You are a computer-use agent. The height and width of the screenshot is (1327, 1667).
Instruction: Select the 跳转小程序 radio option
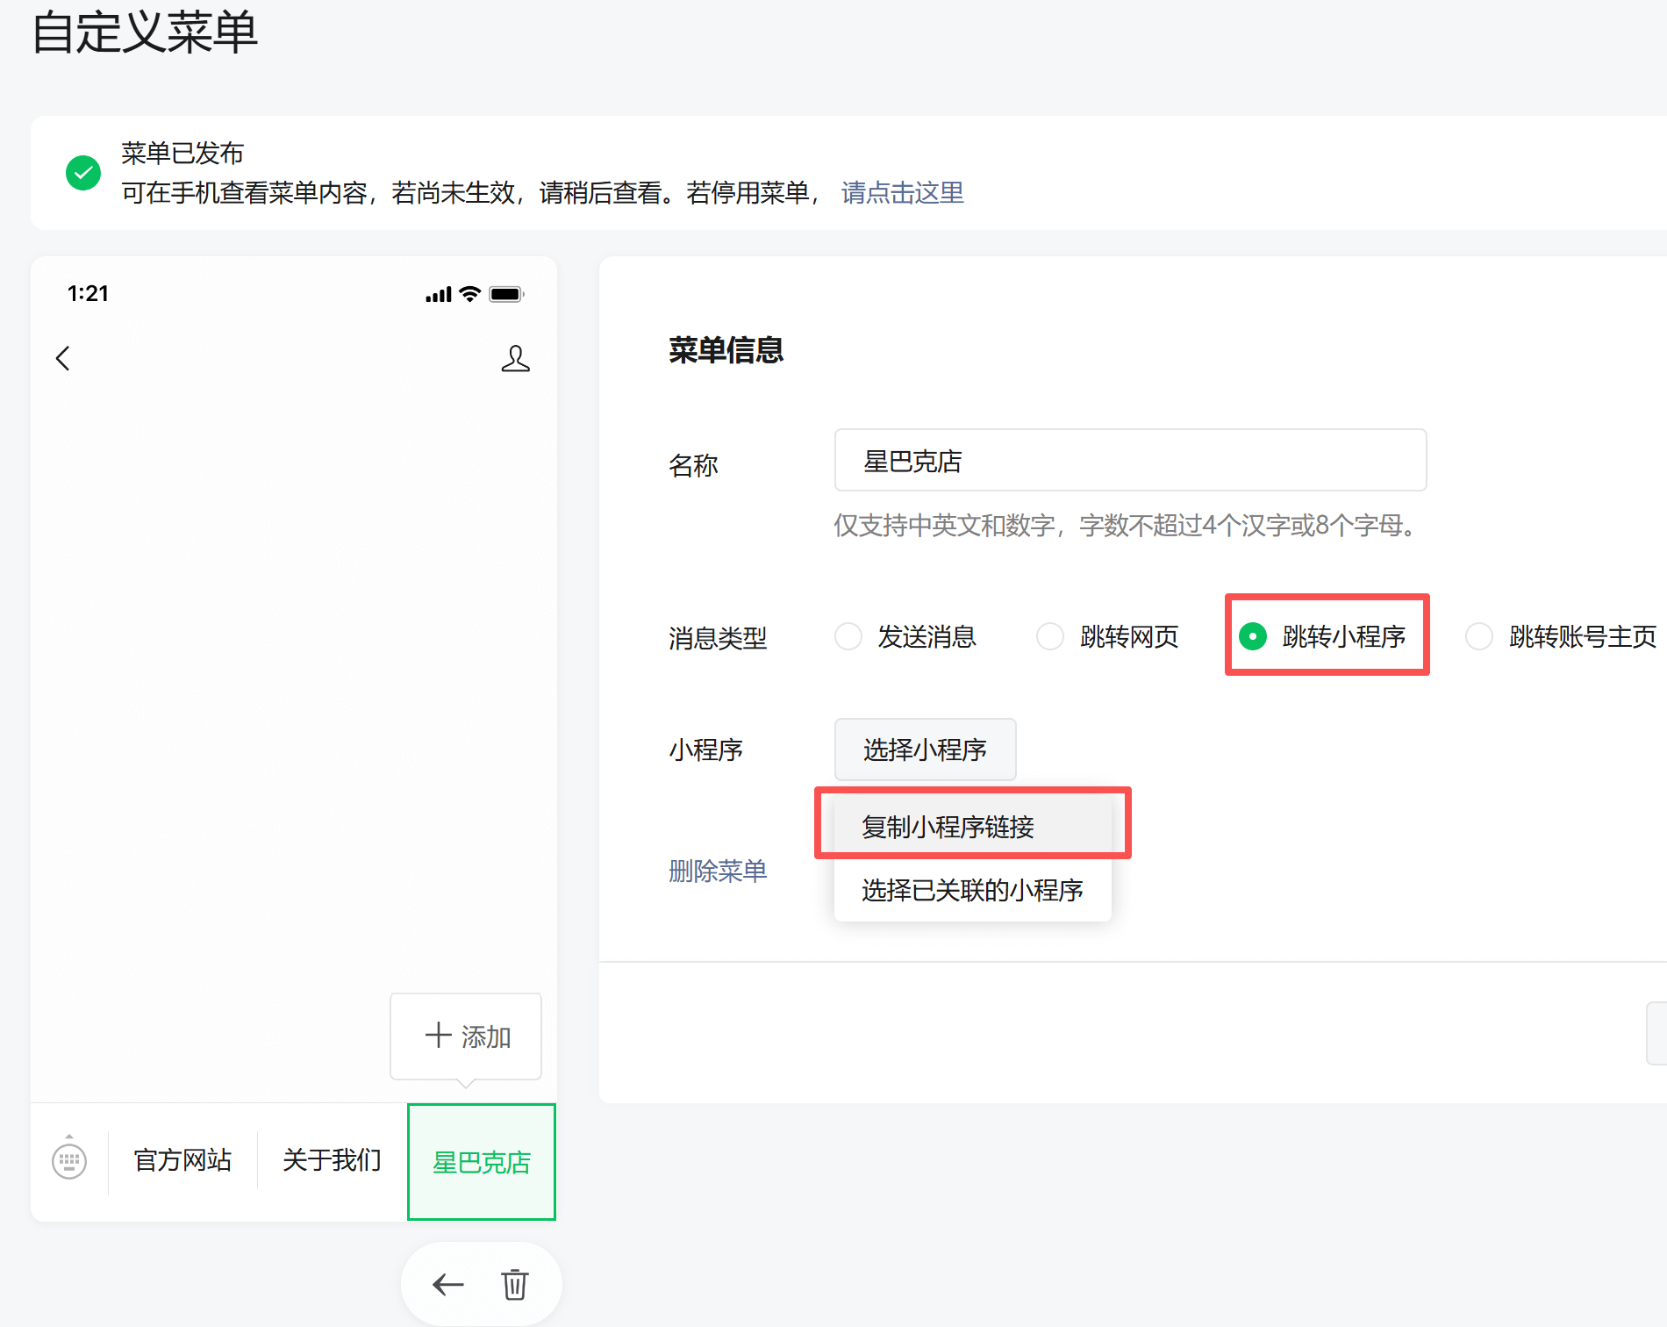click(1253, 636)
